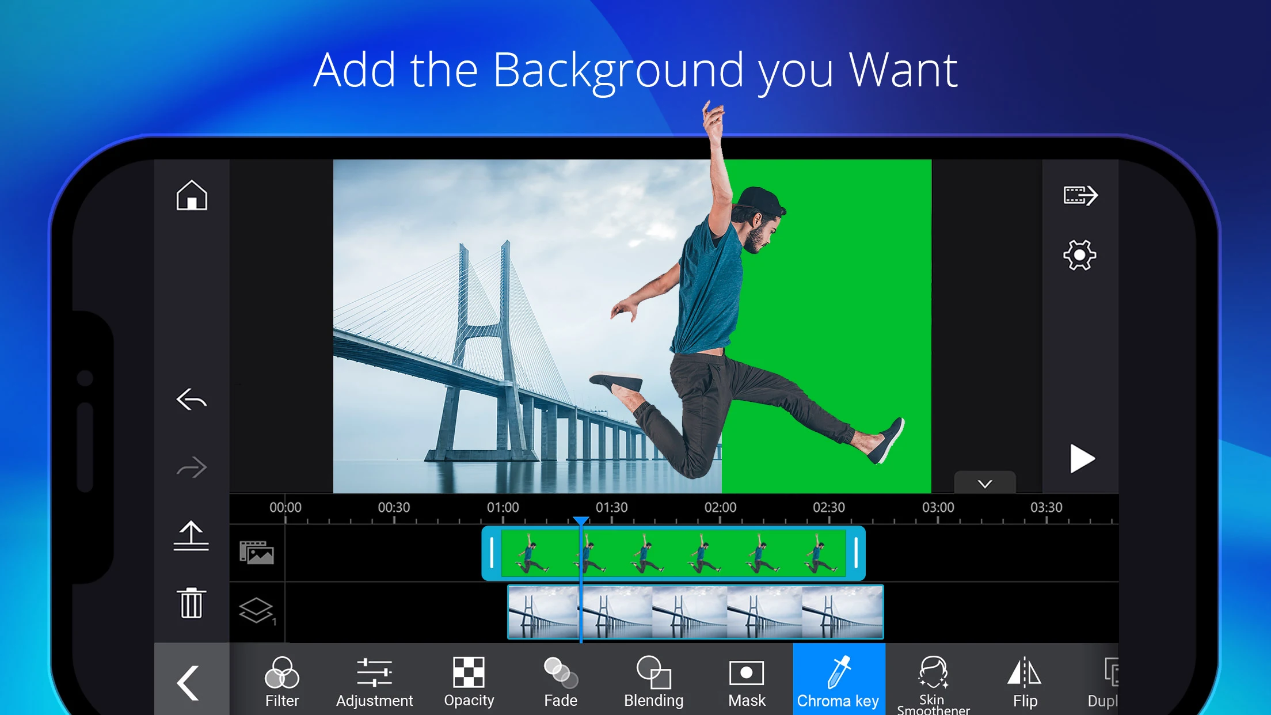The image size is (1271, 715).
Task: Redo the undone action
Action: pos(192,467)
